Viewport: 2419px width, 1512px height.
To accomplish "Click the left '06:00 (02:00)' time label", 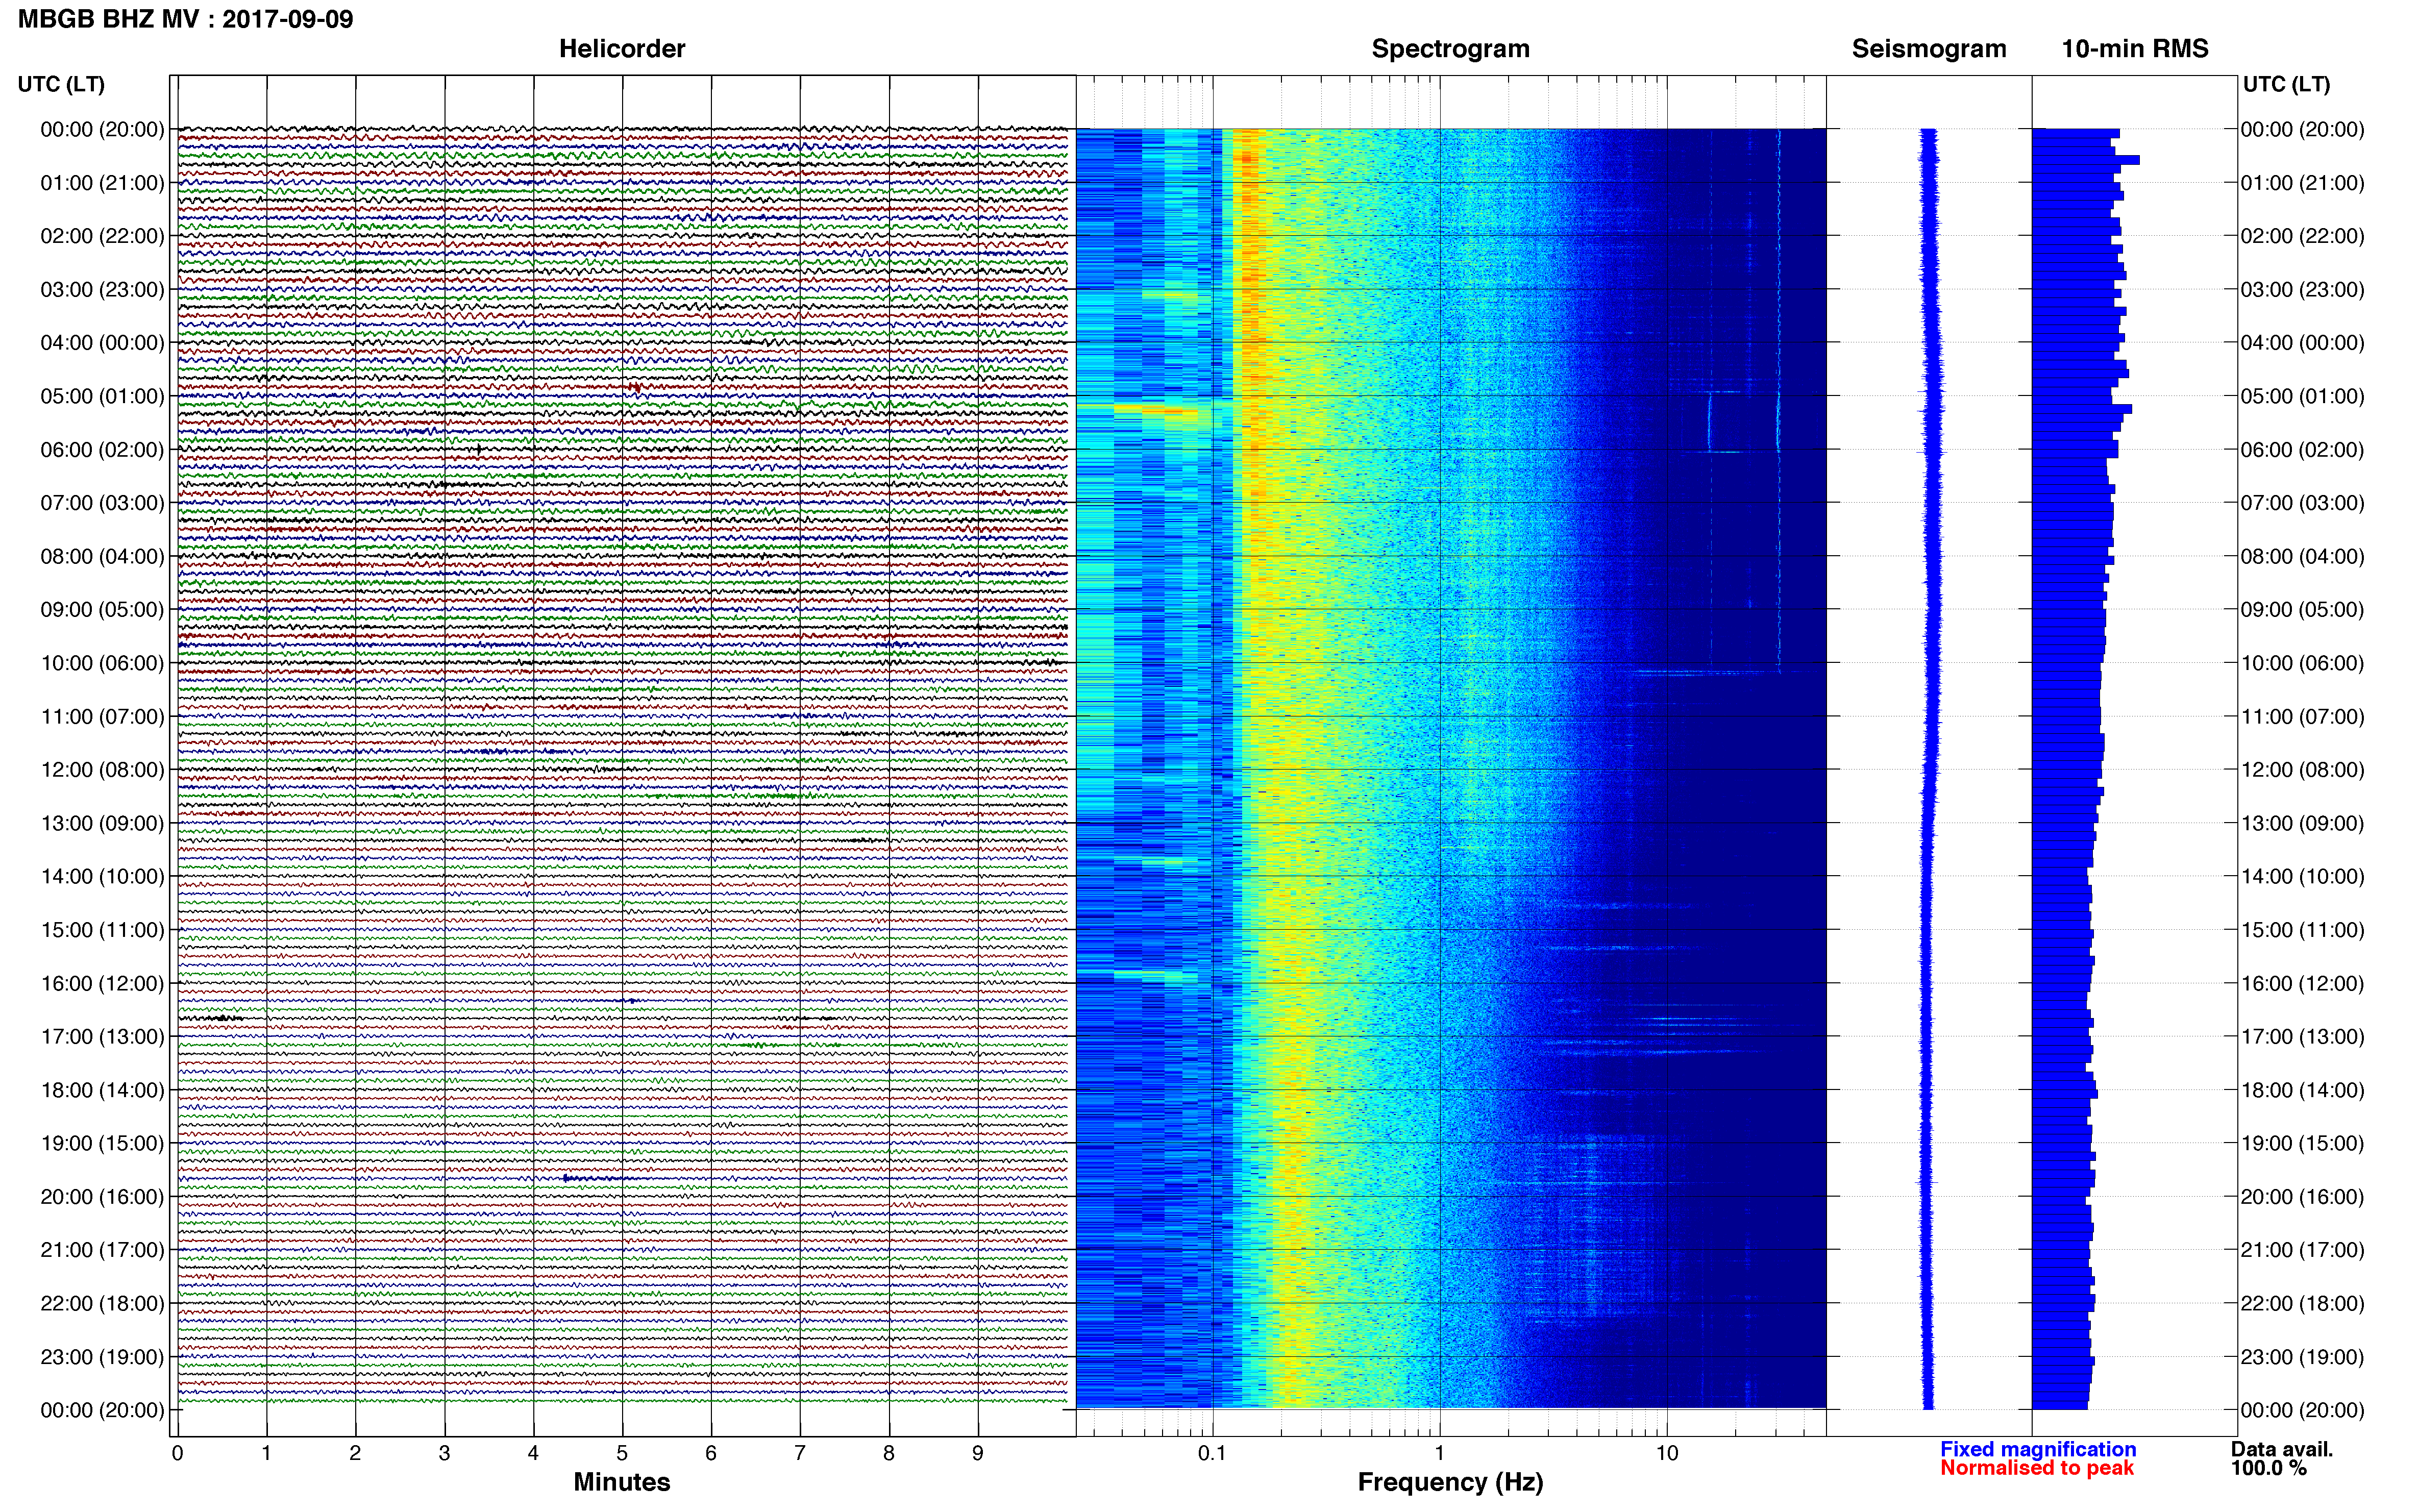I will coord(102,450).
